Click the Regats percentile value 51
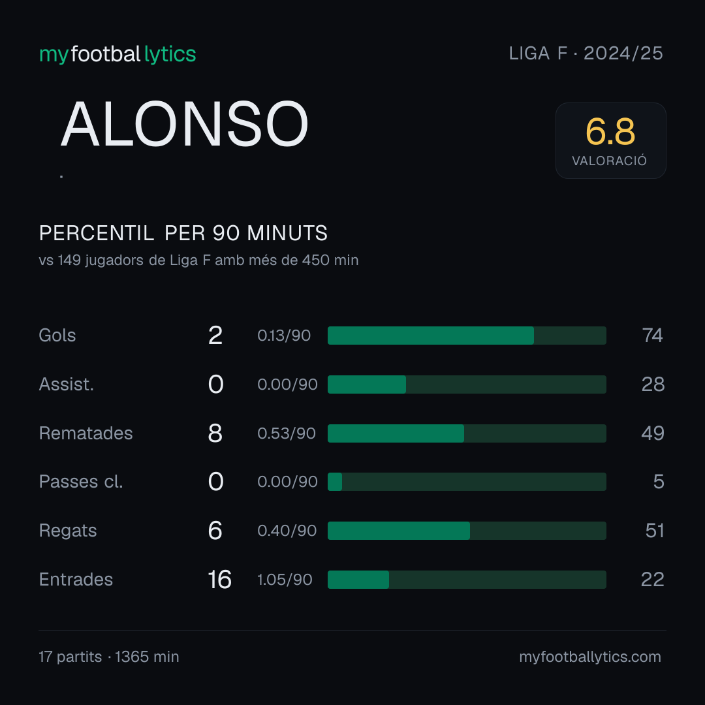Screen dimensions: 705x705 pos(655,531)
